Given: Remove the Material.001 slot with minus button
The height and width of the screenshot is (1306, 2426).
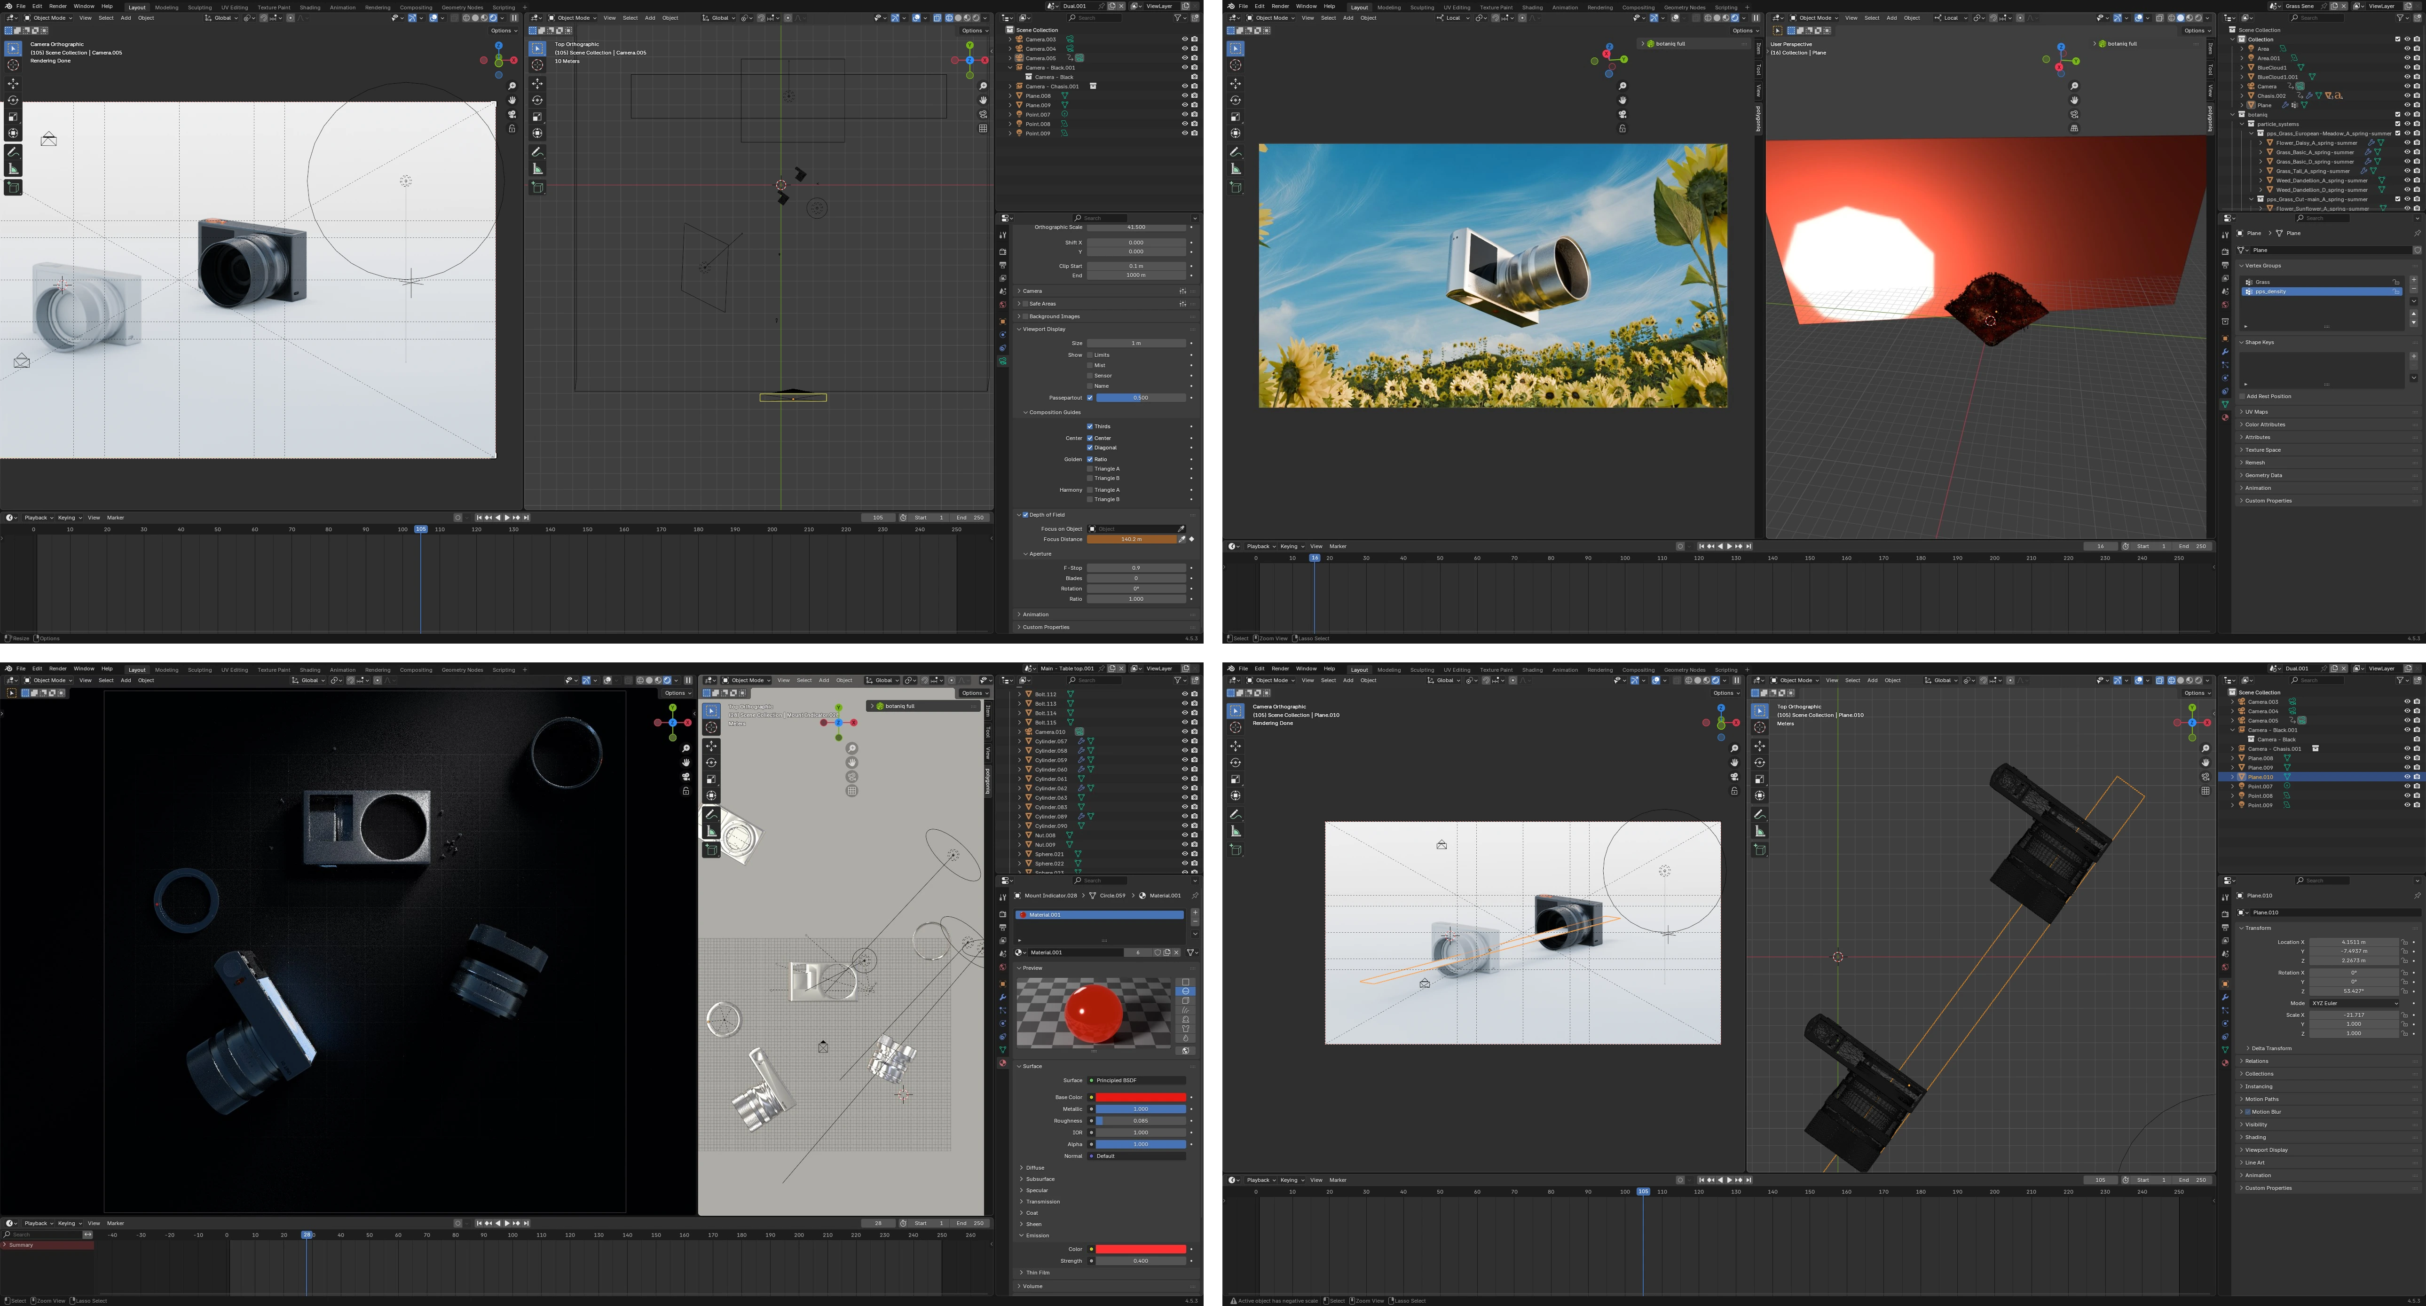Looking at the screenshot, I should pos(1195,922).
